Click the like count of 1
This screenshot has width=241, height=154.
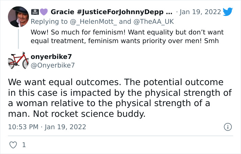[x=24, y=145]
